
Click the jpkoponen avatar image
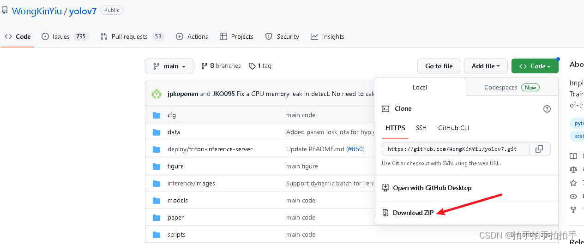click(x=157, y=94)
